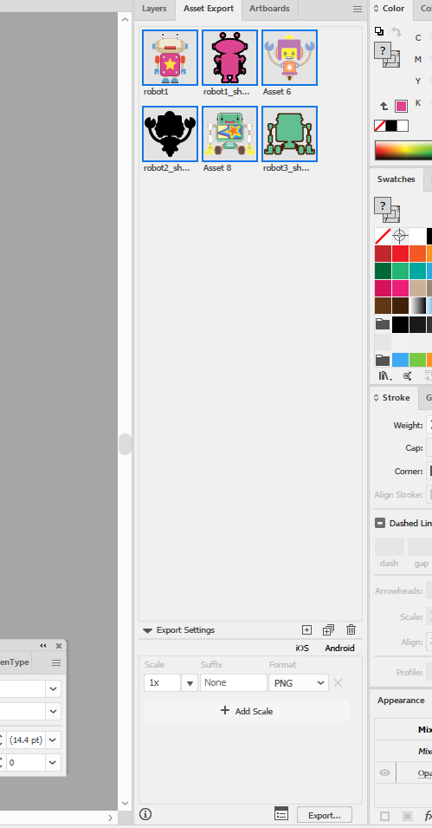Select the Asset 6 thumbnail

[289, 57]
